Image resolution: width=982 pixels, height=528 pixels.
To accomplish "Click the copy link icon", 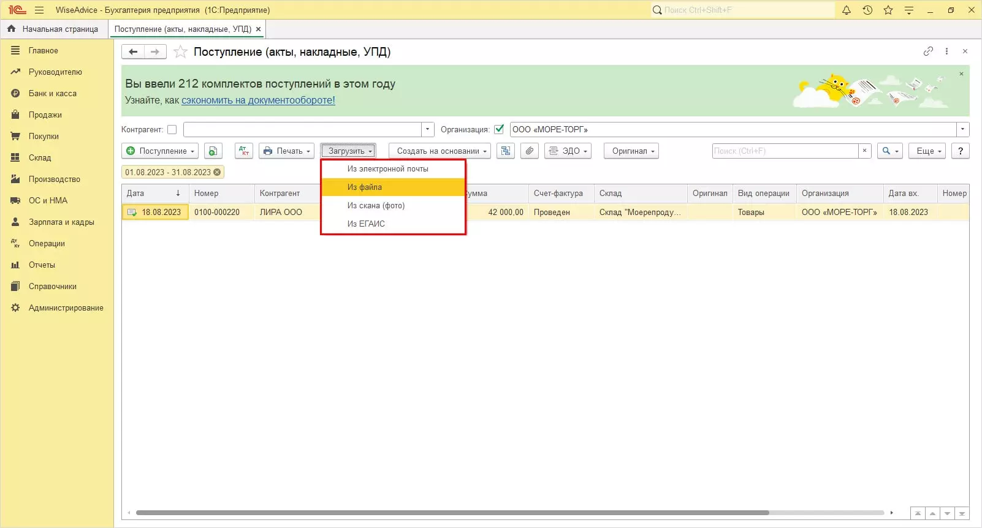I will point(928,51).
